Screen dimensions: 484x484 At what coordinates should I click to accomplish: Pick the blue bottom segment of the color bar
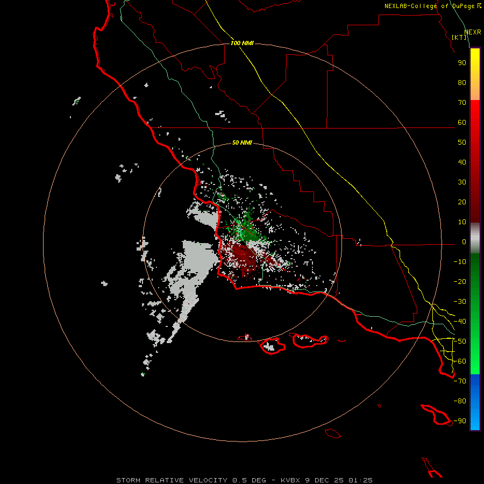(x=475, y=402)
